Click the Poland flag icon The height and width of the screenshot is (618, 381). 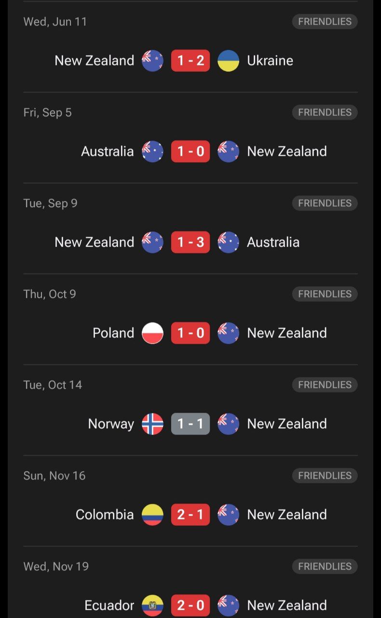click(x=152, y=333)
